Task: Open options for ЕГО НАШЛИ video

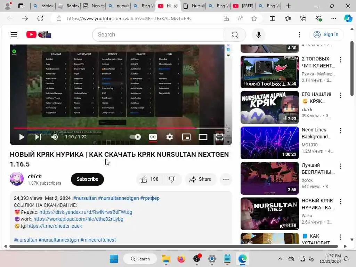Action: click(x=341, y=95)
